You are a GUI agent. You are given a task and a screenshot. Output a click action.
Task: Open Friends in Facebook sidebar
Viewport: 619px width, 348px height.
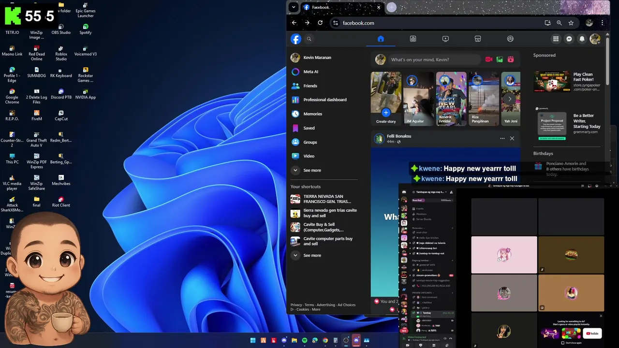(324, 86)
